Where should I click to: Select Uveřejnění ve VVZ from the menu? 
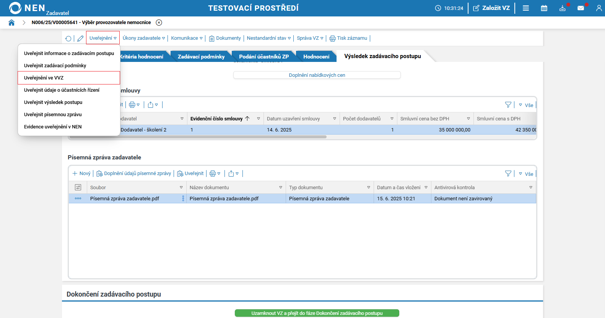[69, 78]
